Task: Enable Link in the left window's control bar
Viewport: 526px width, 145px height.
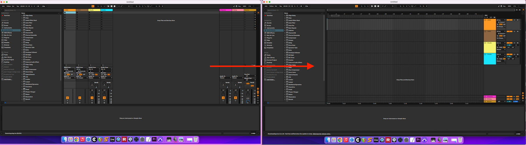Action: pyautogui.click(x=3, y=6)
